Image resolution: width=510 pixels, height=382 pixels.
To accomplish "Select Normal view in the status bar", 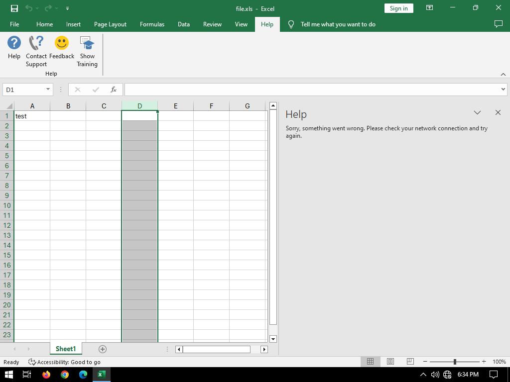I will 370,362.
